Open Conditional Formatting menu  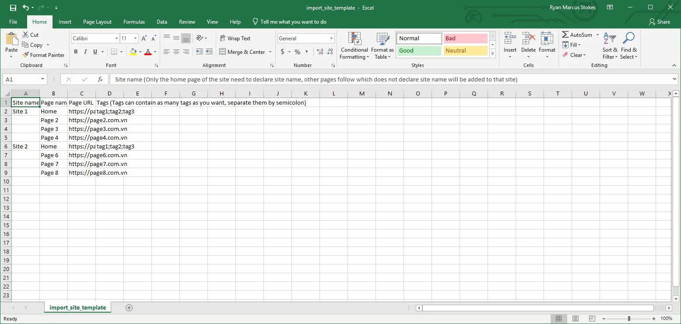[354, 46]
